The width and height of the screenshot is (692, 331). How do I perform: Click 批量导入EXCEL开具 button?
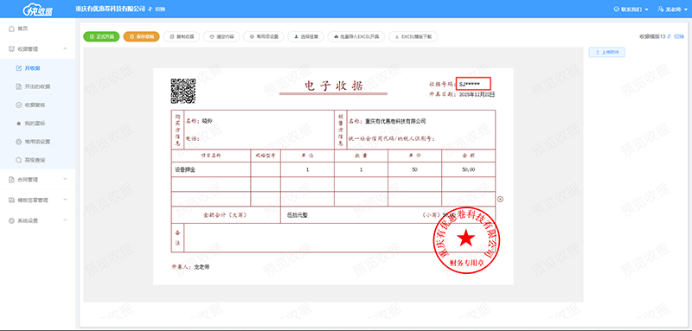pos(356,36)
